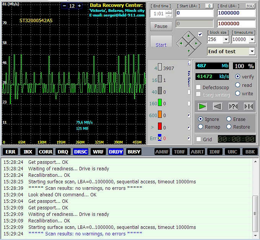The image size is (260, 240).
Task: Click the graph scale plus button
Action: point(79,6)
